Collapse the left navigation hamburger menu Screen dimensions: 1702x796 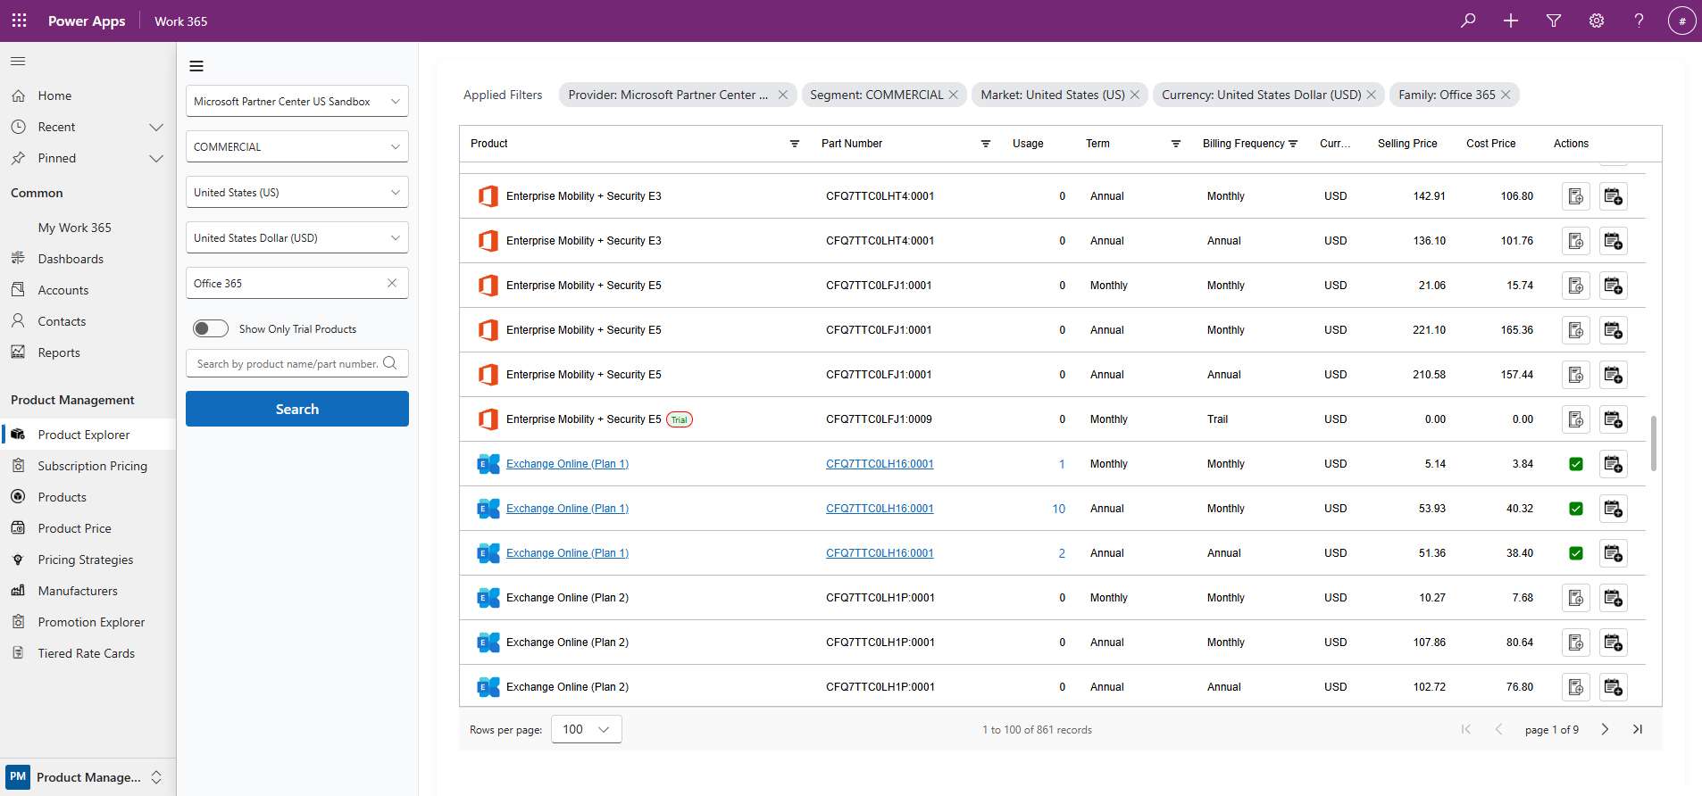click(x=18, y=62)
